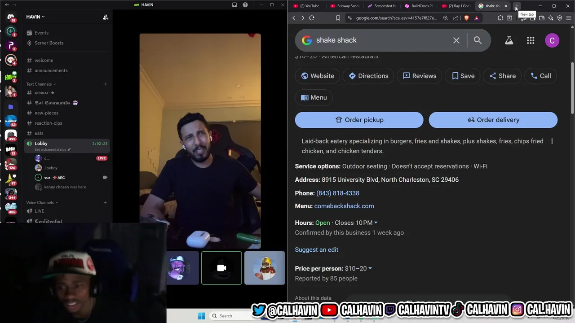575x323 pixels.
Task: Click user Joeboy in Lobby
Action: click(x=51, y=168)
